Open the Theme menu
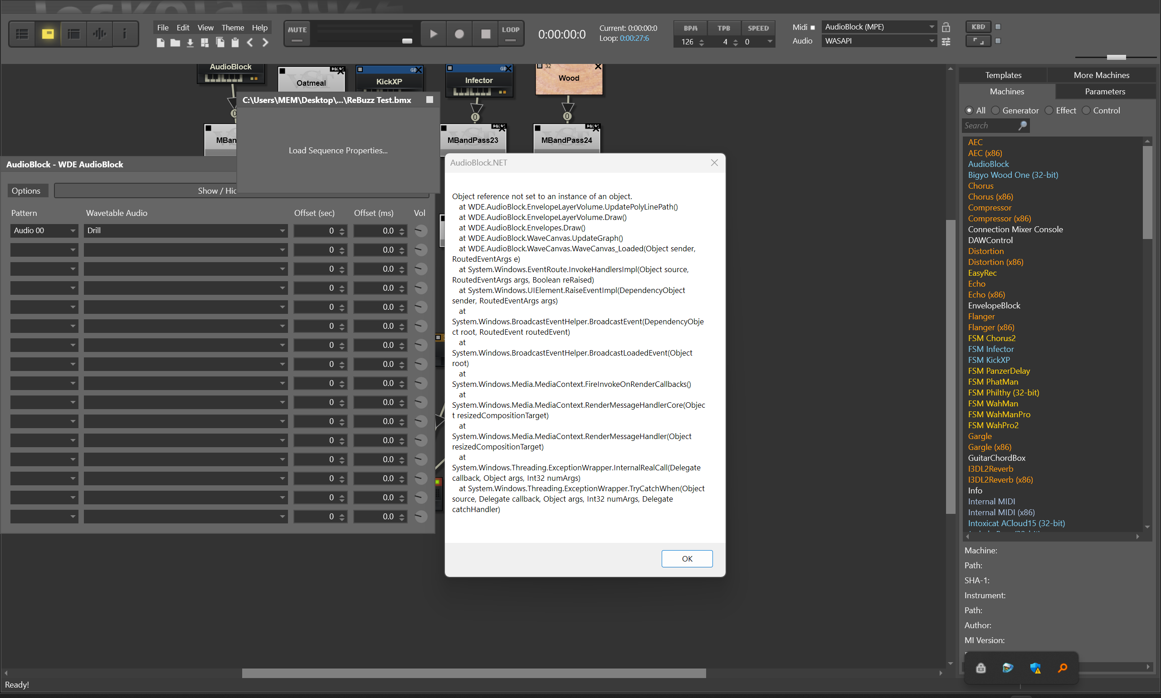Image resolution: width=1161 pixels, height=698 pixels. [233, 28]
